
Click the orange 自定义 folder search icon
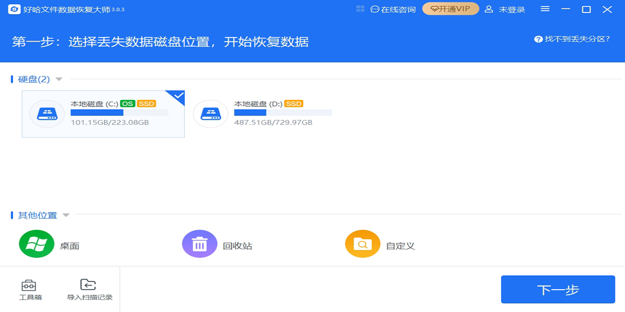pos(362,244)
